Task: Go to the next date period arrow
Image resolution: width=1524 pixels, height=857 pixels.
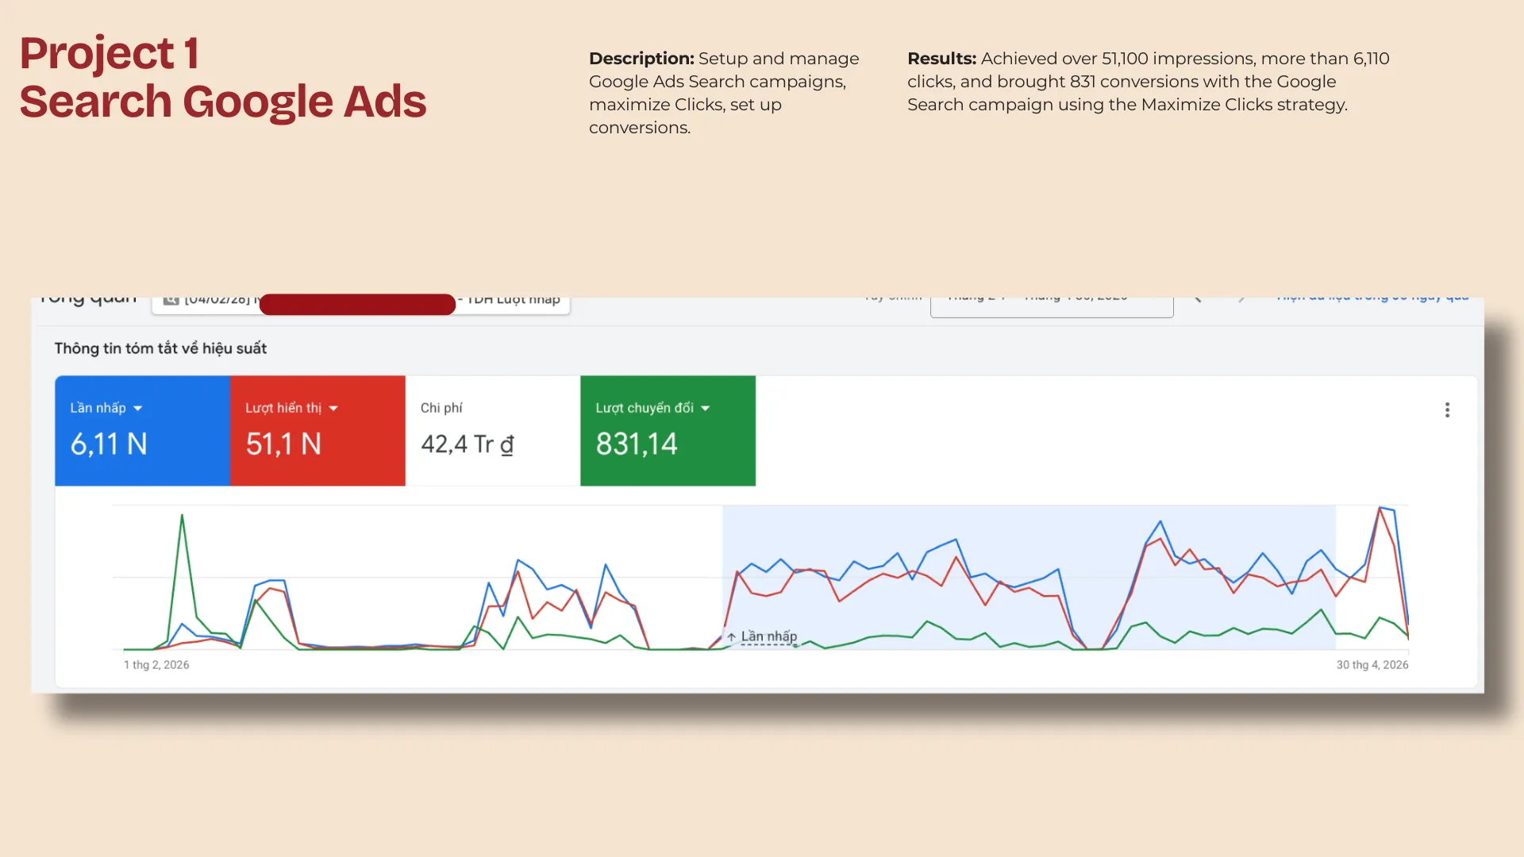Action: coord(1241,300)
